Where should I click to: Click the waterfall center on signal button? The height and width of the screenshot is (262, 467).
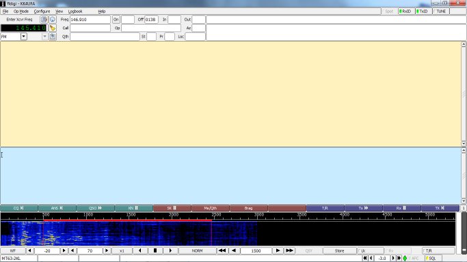point(155,250)
